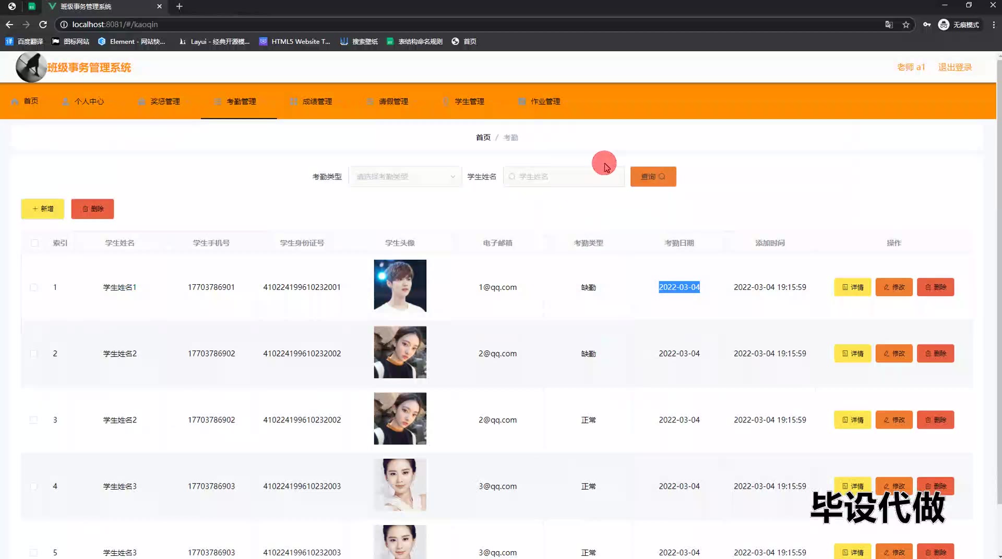Open the 百度翻译 bookmark
Screen dimensions: 1002x559
(x=24, y=41)
